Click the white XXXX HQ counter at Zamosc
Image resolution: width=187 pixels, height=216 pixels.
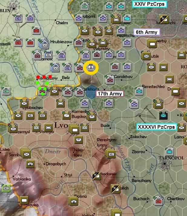[48, 55]
